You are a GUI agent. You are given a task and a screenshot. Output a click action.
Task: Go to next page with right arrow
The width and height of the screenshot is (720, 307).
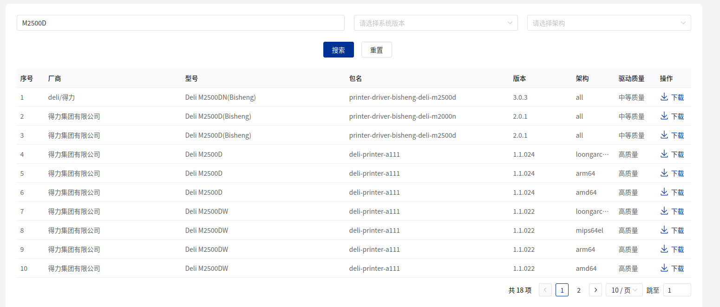coord(596,290)
